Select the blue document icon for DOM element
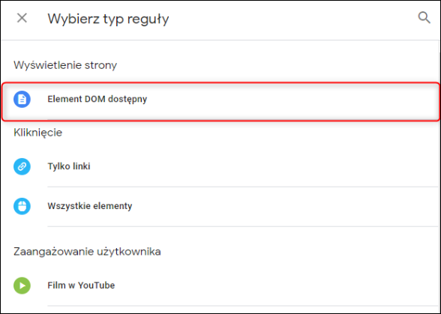The width and height of the screenshot is (441, 314). 22,99
